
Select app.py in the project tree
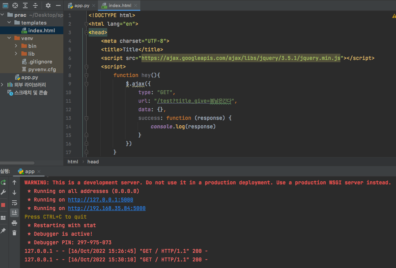click(31, 77)
